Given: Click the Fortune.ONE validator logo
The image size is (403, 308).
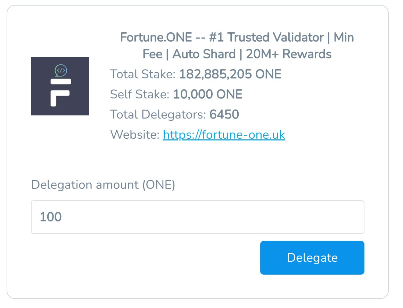Looking at the screenshot, I should click(60, 86).
